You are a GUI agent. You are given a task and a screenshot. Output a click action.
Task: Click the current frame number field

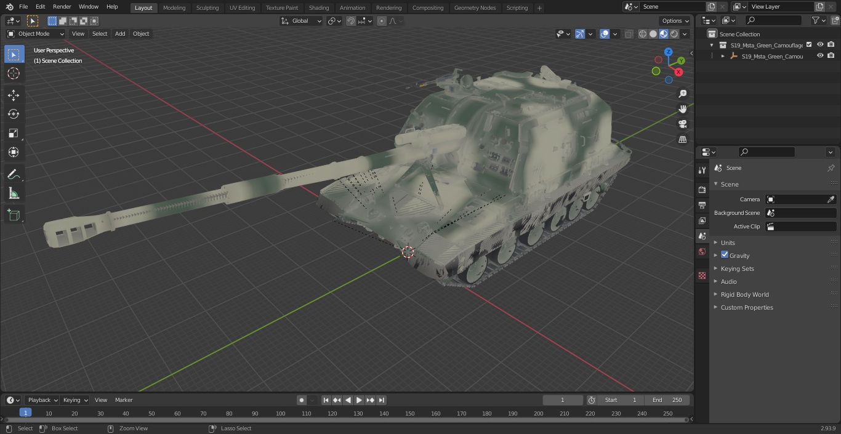tap(562, 400)
